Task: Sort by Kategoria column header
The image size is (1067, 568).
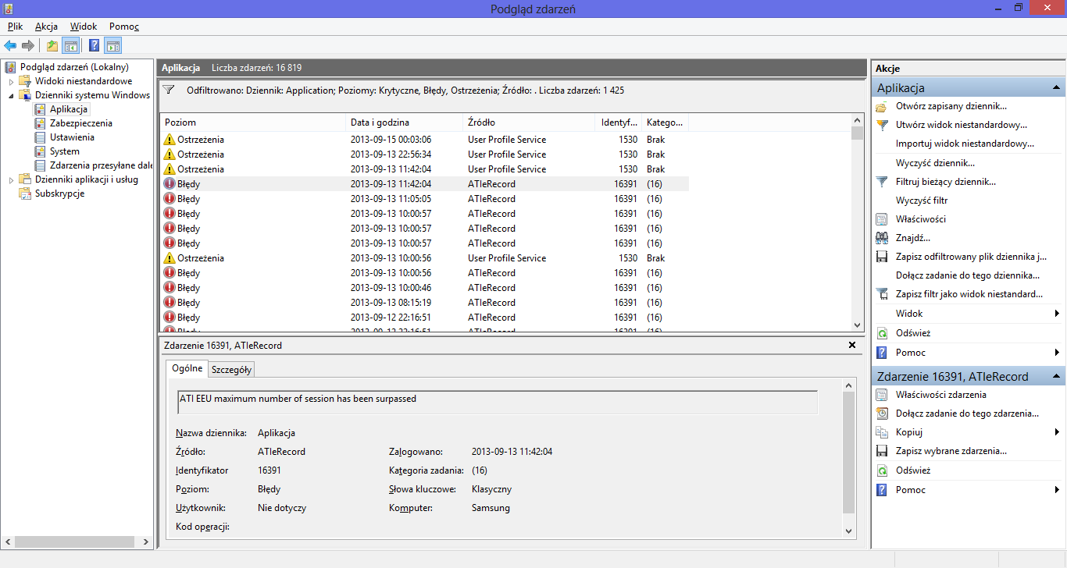Action: (x=665, y=122)
